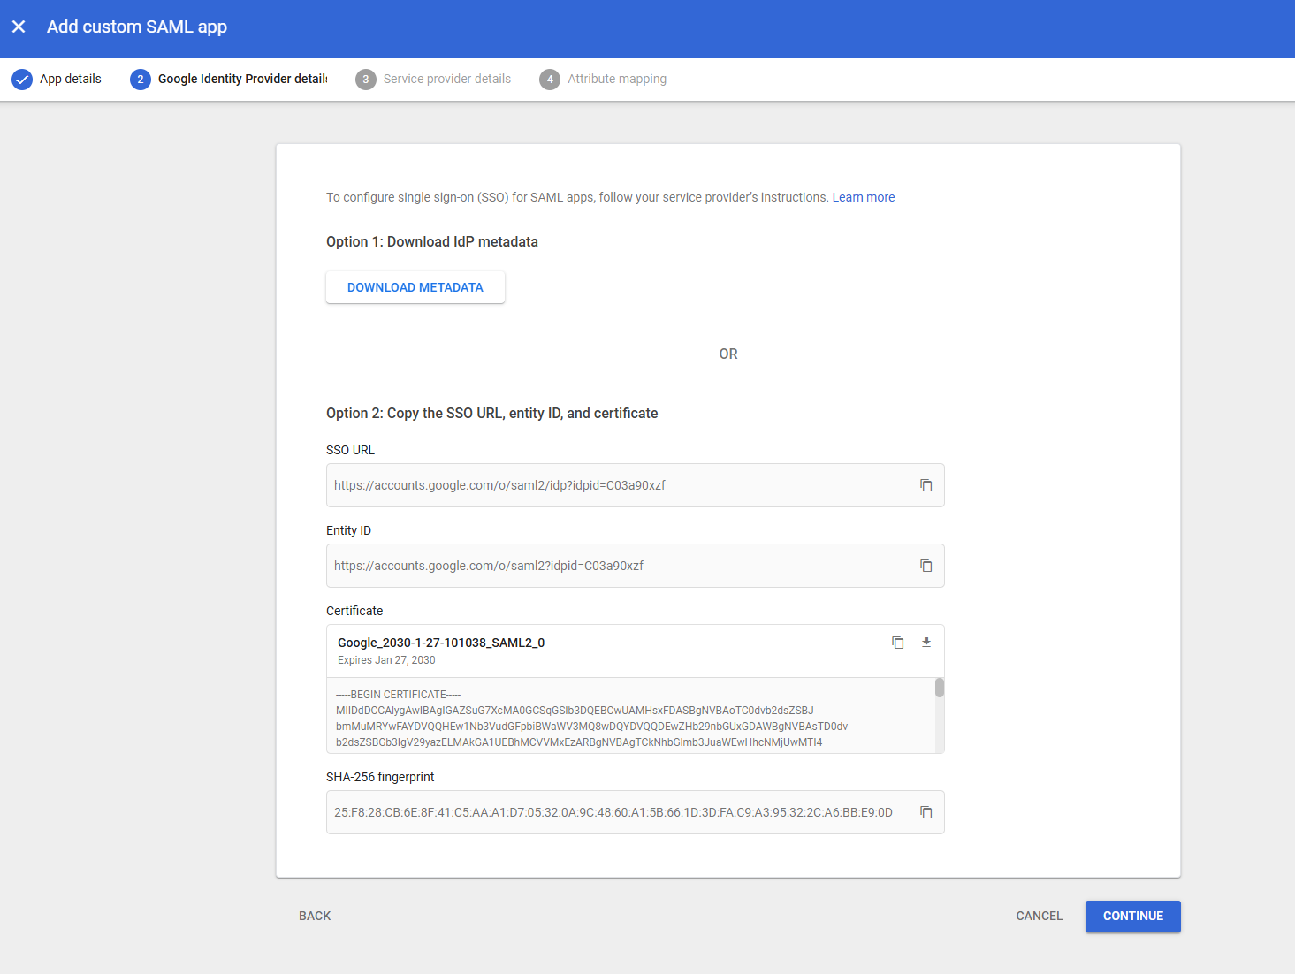
Task: Copy the SSO URL to clipboard
Action: [x=926, y=485]
